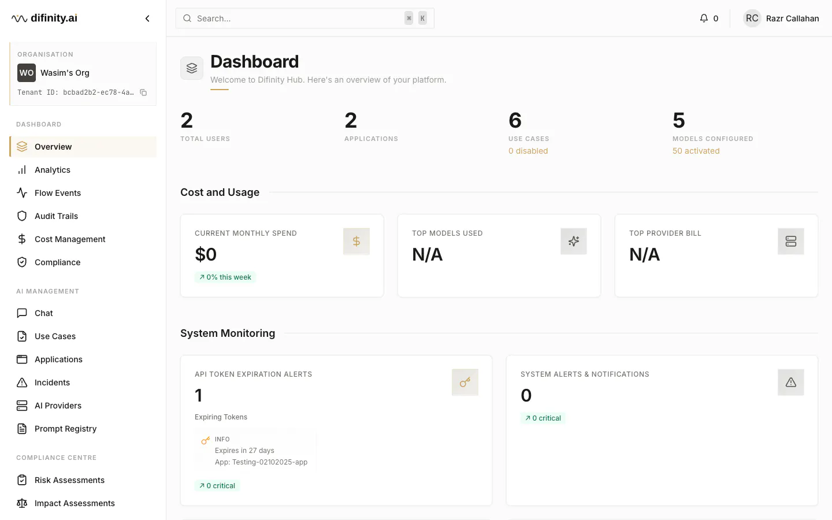Click "0 critical" badge in API Token card
This screenshot has height=520, width=832.
217,486
